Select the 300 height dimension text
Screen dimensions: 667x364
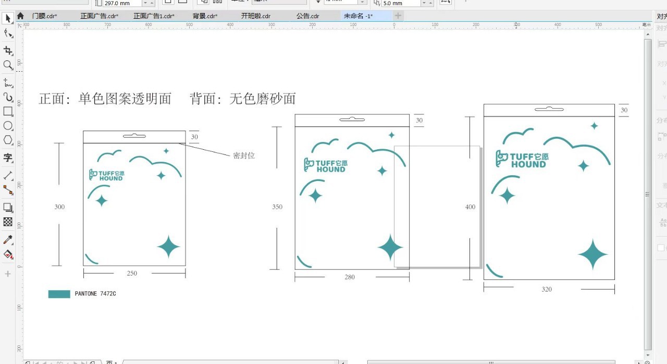point(59,207)
